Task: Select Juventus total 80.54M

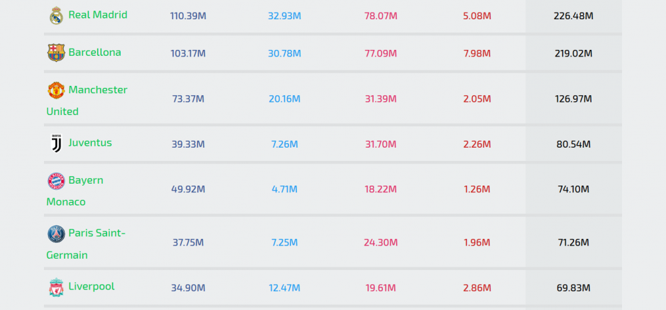Action: click(573, 144)
